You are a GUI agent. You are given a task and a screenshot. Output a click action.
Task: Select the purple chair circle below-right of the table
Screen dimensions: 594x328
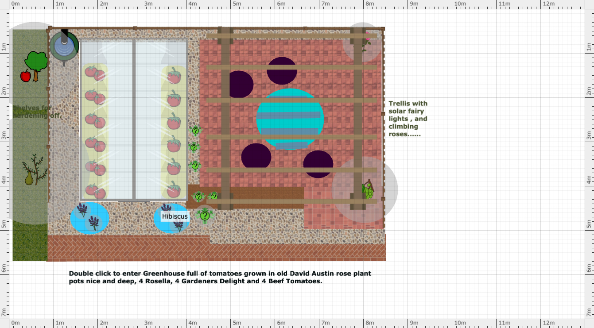tap(318, 164)
